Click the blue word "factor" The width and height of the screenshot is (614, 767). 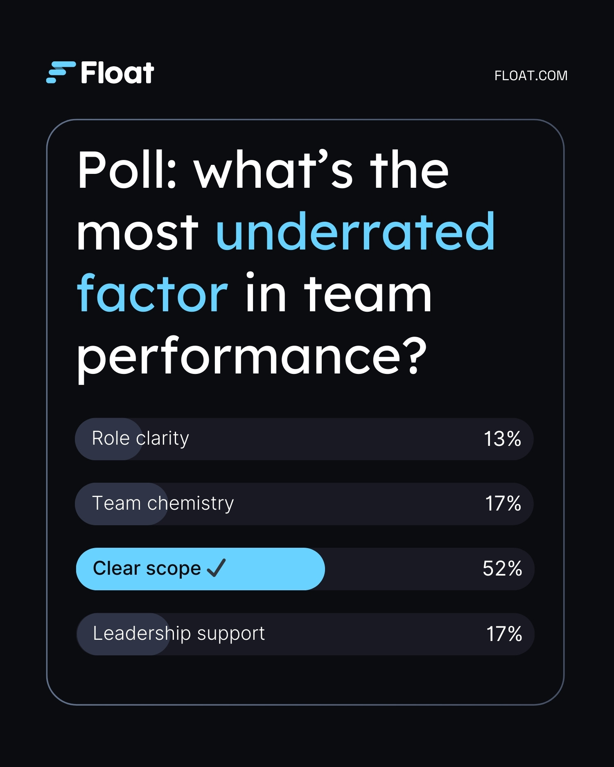(x=152, y=293)
